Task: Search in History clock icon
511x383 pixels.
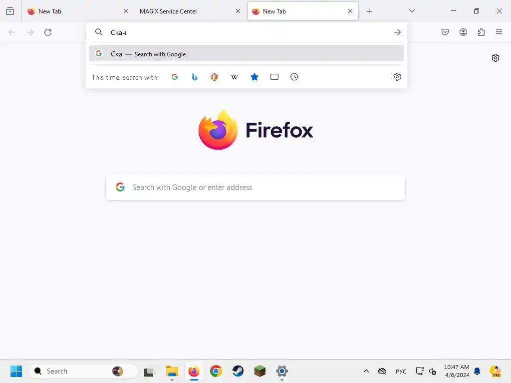Action: pyautogui.click(x=294, y=77)
